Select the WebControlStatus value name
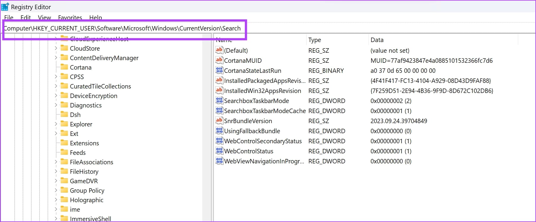The image size is (536, 222). click(x=249, y=151)
